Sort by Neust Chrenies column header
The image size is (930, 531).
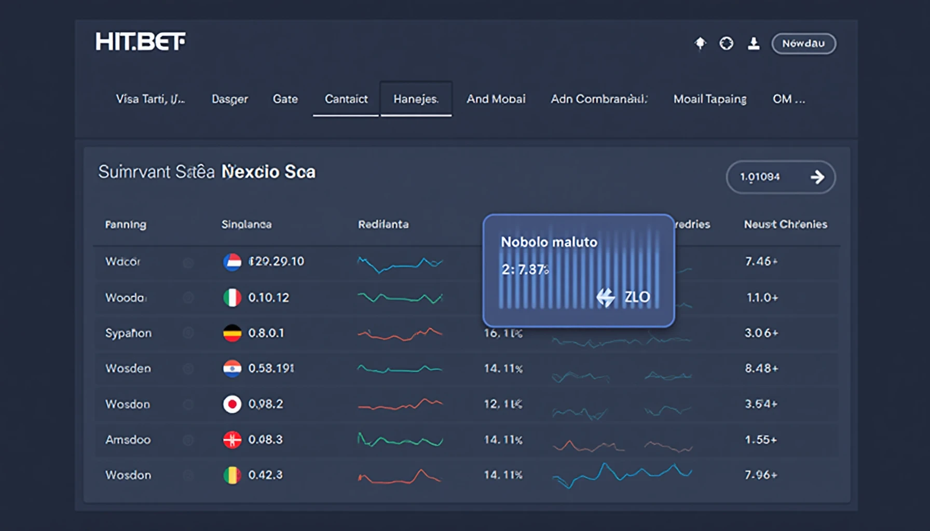coord(786,225)
